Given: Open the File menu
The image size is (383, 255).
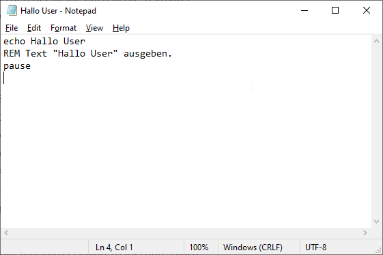Looking at the screenshot, I should pyautogui.click(x=12, y=28).
